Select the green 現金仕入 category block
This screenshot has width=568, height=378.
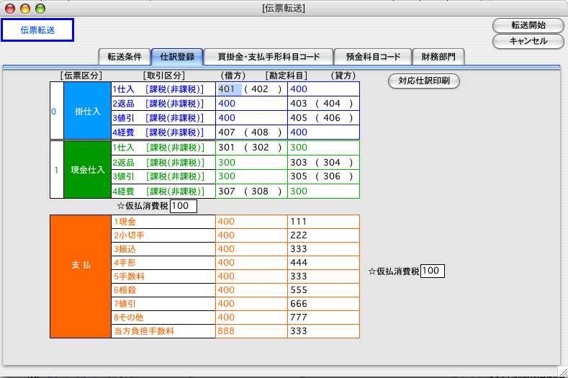coord(87,170)
